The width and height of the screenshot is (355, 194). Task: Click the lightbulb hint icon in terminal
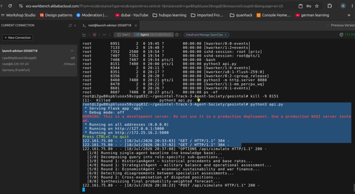[199, 100]
